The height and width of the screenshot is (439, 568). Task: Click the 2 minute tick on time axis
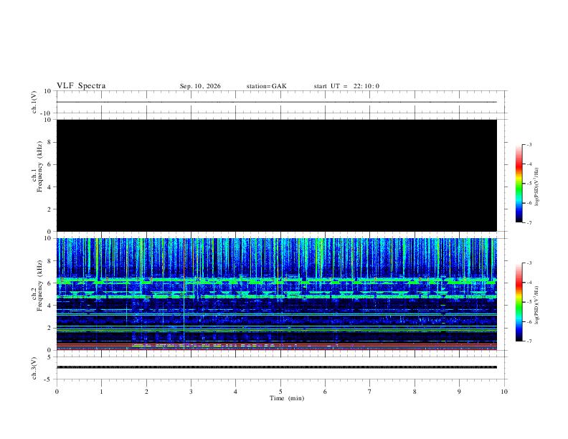point(146,392)
